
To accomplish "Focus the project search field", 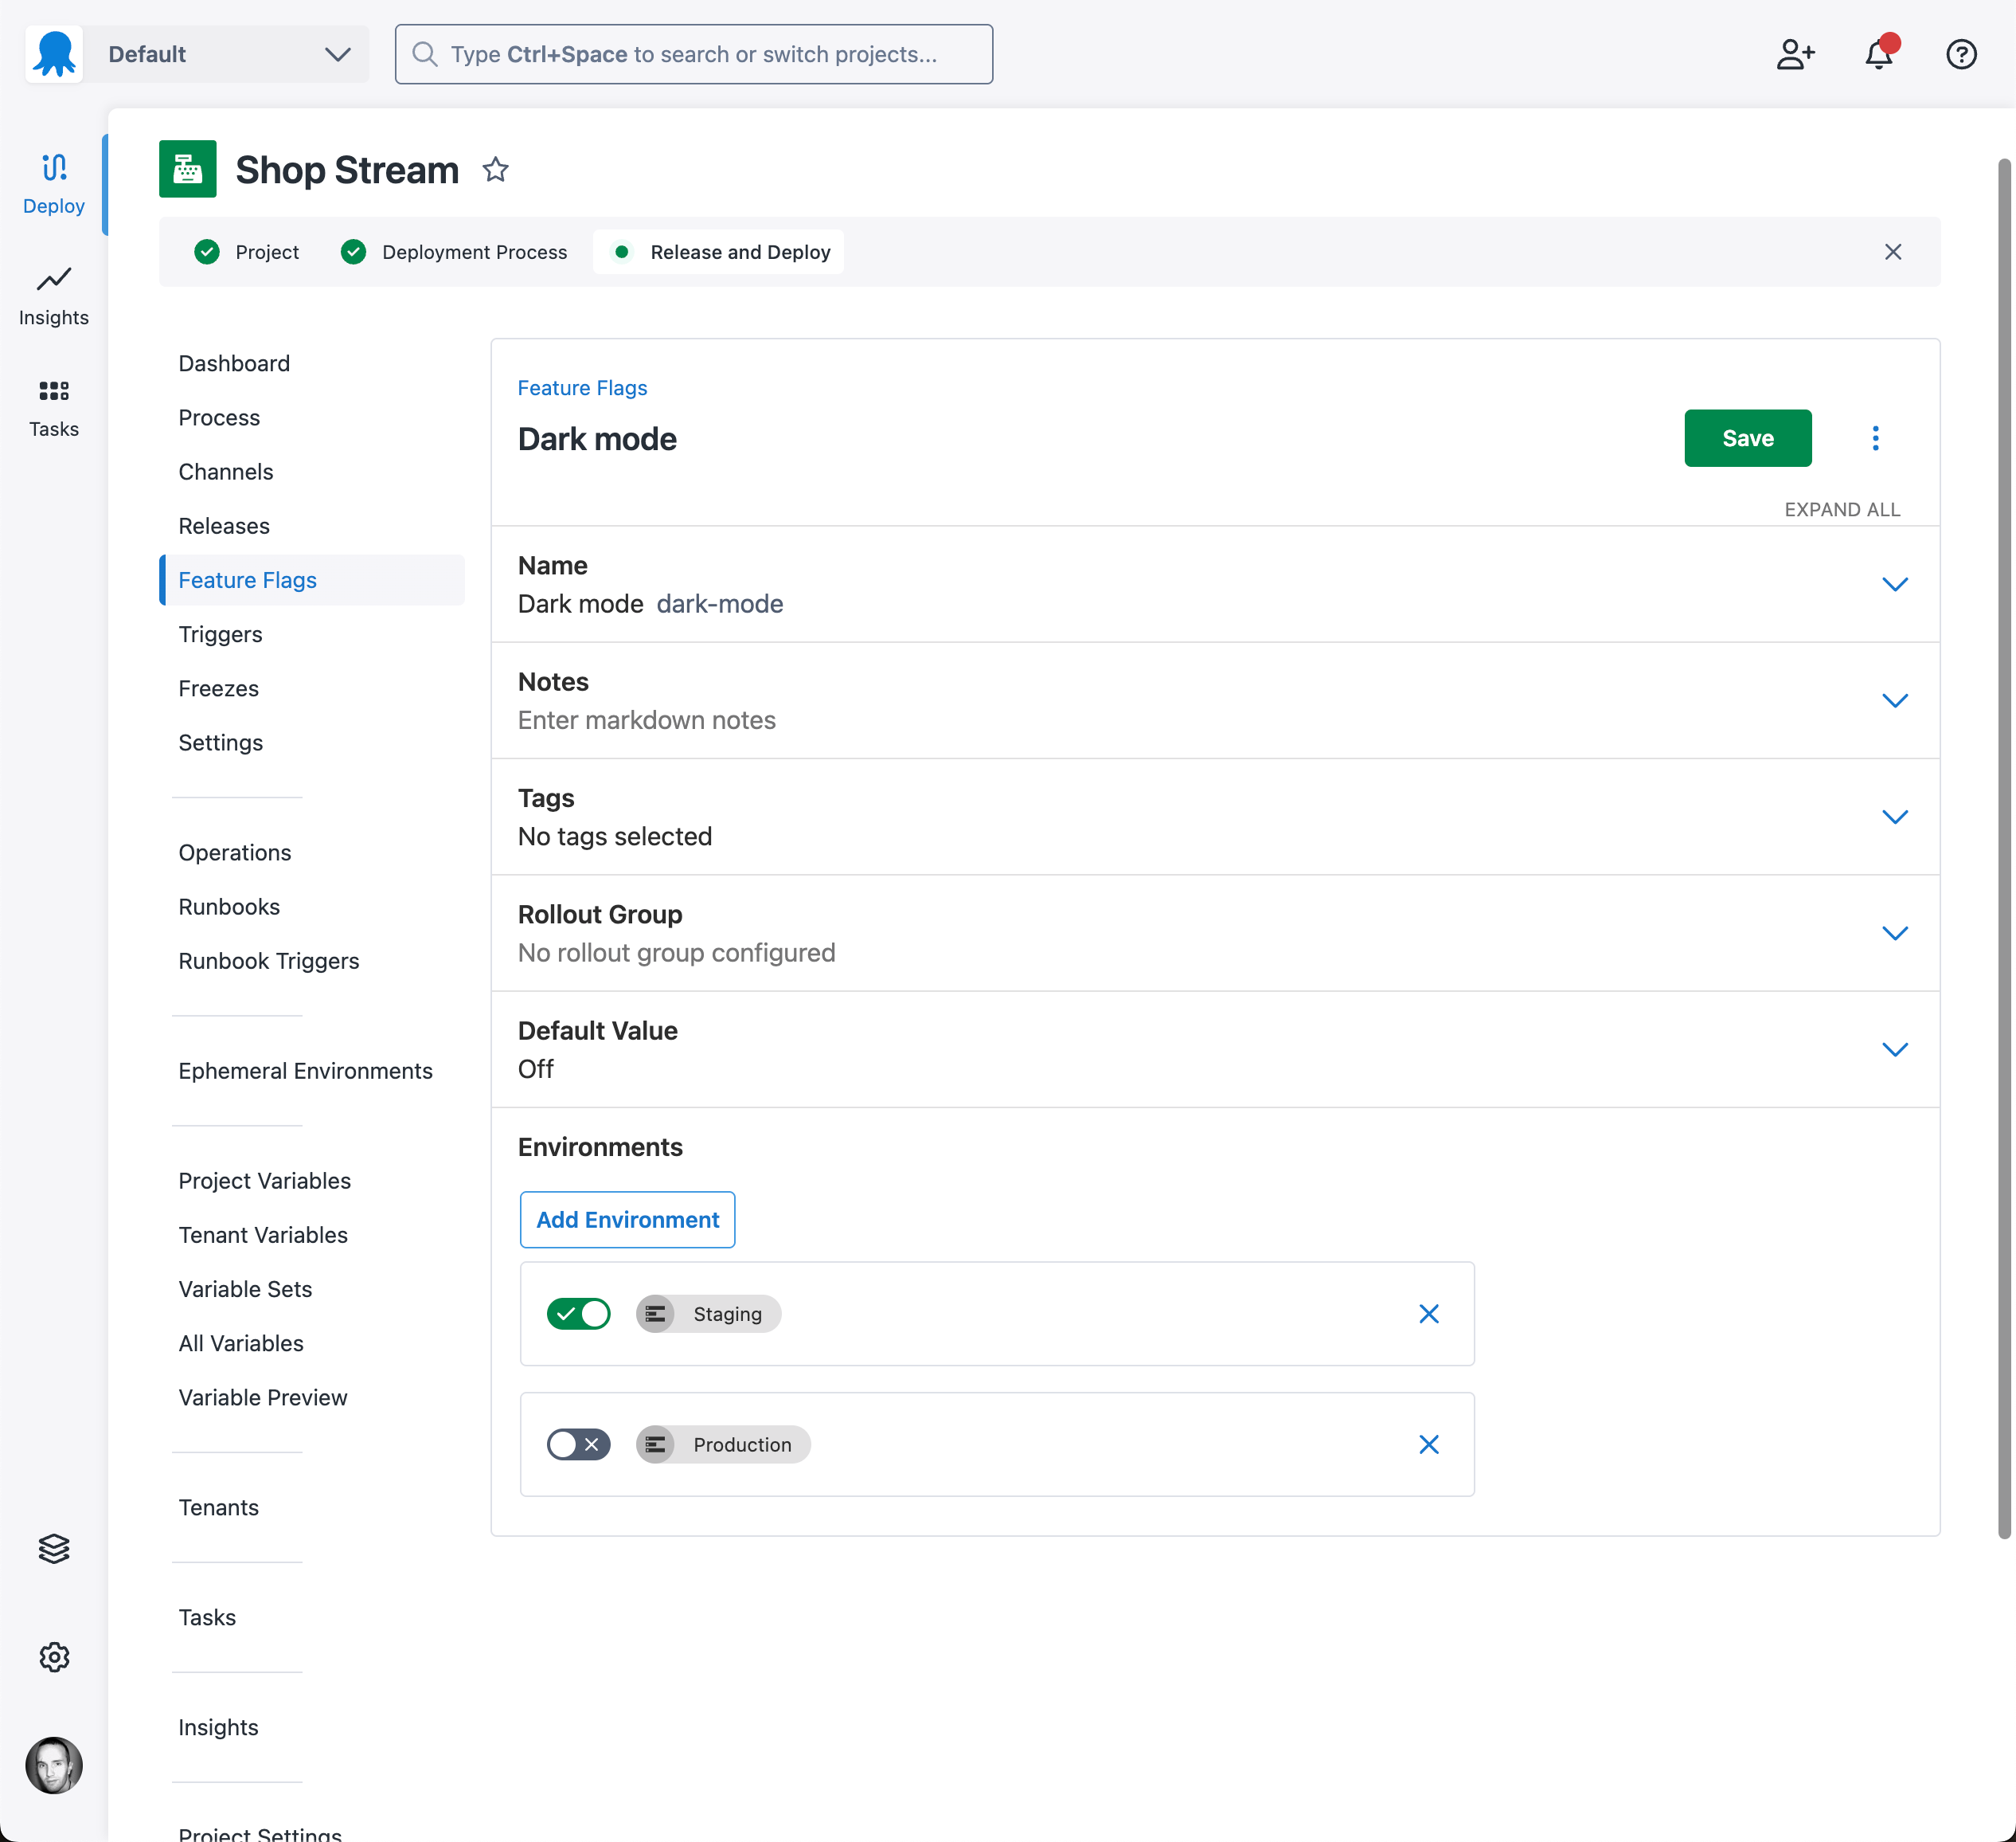I will point(694,54).
